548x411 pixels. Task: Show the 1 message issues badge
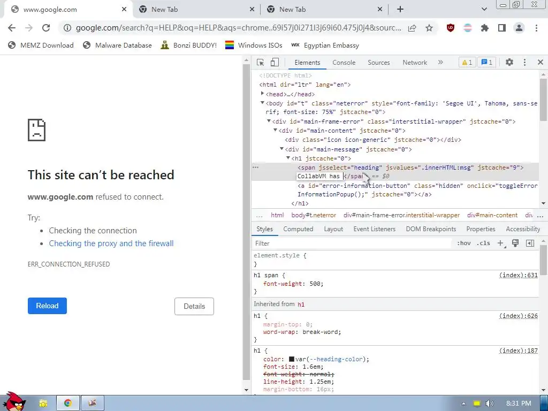tap(486, 62)
